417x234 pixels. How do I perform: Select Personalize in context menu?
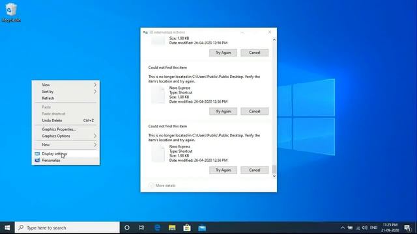[x=66, y=161]
